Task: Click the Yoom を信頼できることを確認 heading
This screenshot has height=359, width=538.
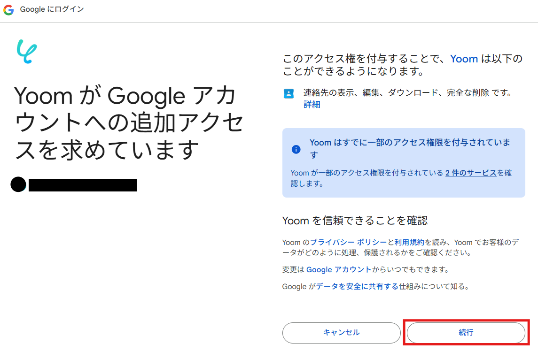Action: (x=355, y=221)
